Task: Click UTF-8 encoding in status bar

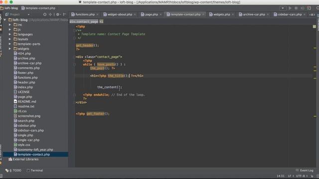Action: tap(302, 176)
